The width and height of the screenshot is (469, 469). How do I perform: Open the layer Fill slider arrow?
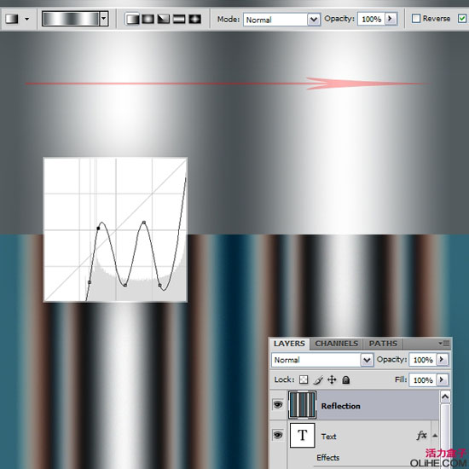pos(442,379)
